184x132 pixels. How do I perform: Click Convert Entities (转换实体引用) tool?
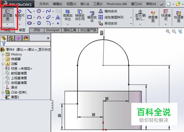(80, 15)
